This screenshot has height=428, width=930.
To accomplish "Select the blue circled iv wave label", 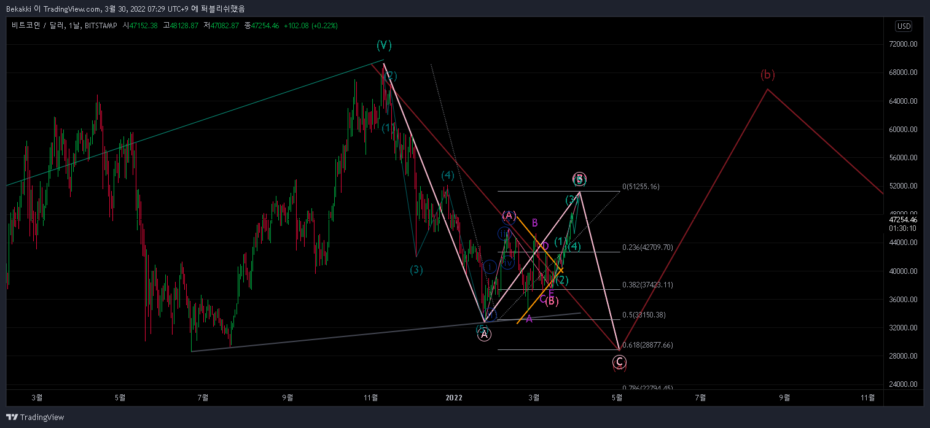I will pos(507,263).
